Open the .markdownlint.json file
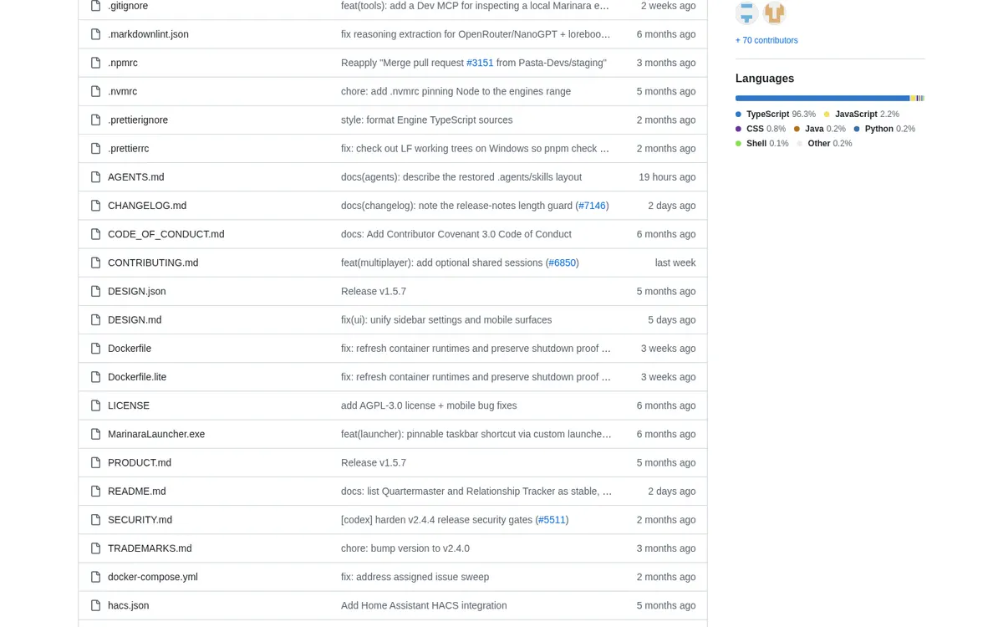This screenshot has height=627, width=1003. coord(148,34)
